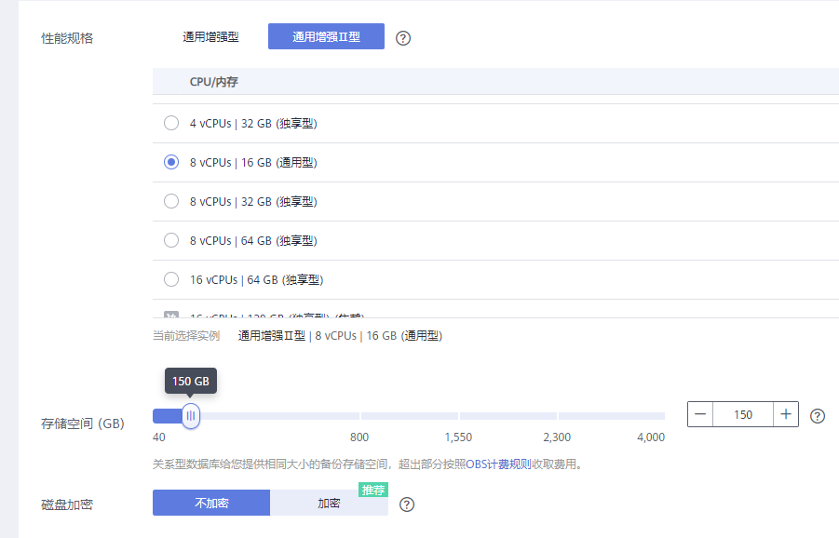Click the 性能规格 section label

click(67, 38)
